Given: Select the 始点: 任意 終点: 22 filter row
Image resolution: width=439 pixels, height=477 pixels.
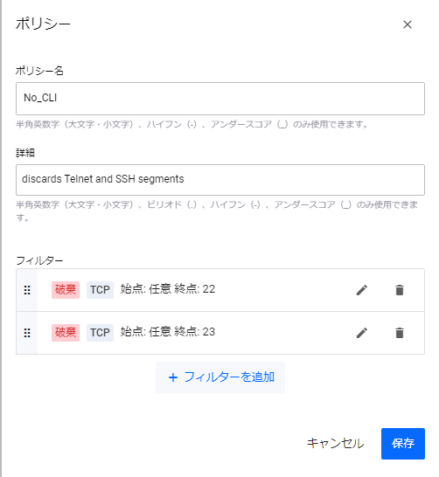Looking at the screenshot, I should [x=220, y=290].
